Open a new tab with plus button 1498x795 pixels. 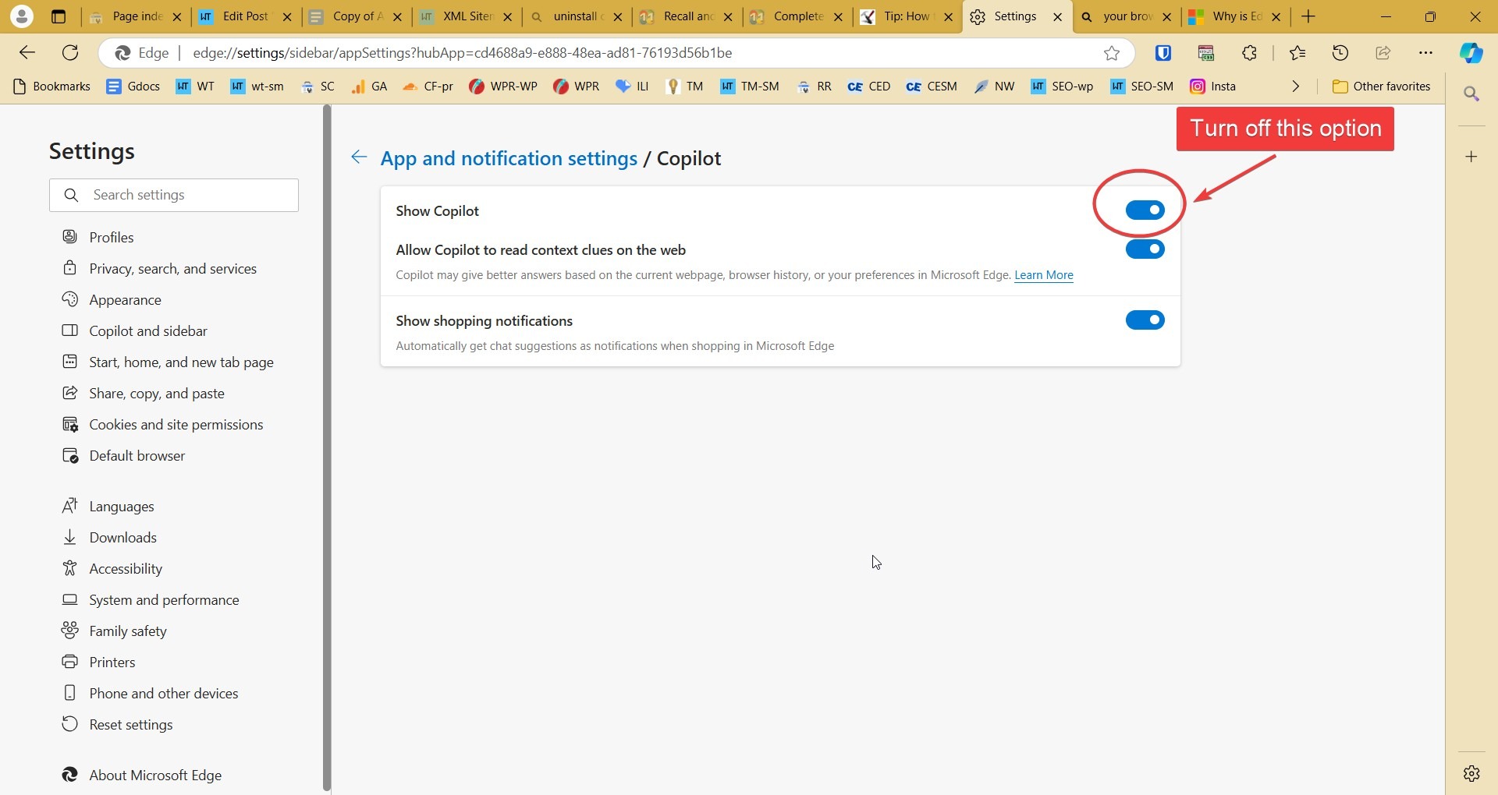click(x=1308, y=16)
